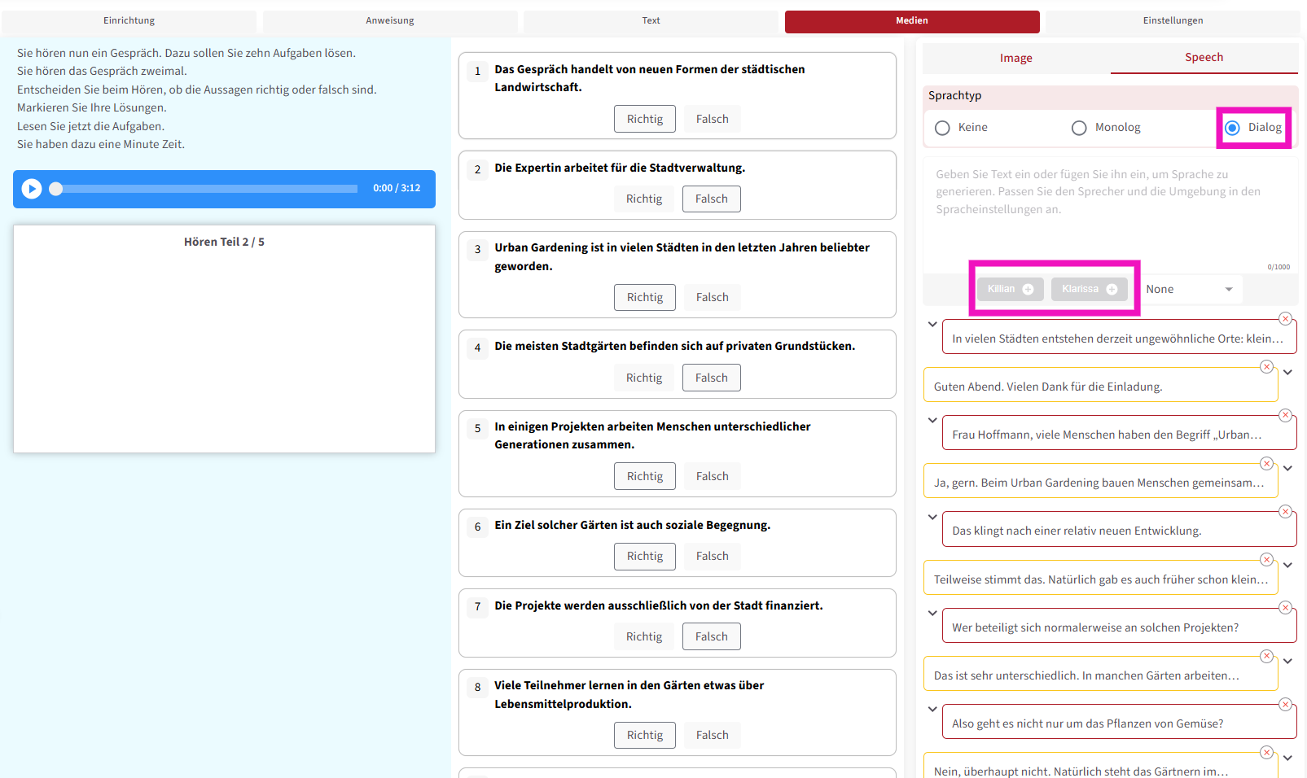Remove the 'Guten Abend' dialog line
The width and height of the screenshot is (1307, 778).
(x=1266, y=367)
